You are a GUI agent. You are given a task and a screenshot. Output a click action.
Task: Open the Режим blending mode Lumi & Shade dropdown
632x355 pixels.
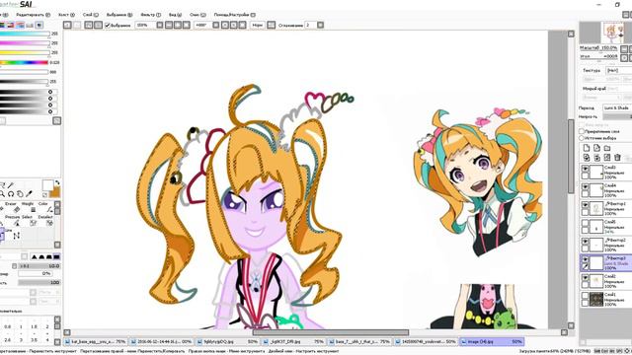click(617, 107)
